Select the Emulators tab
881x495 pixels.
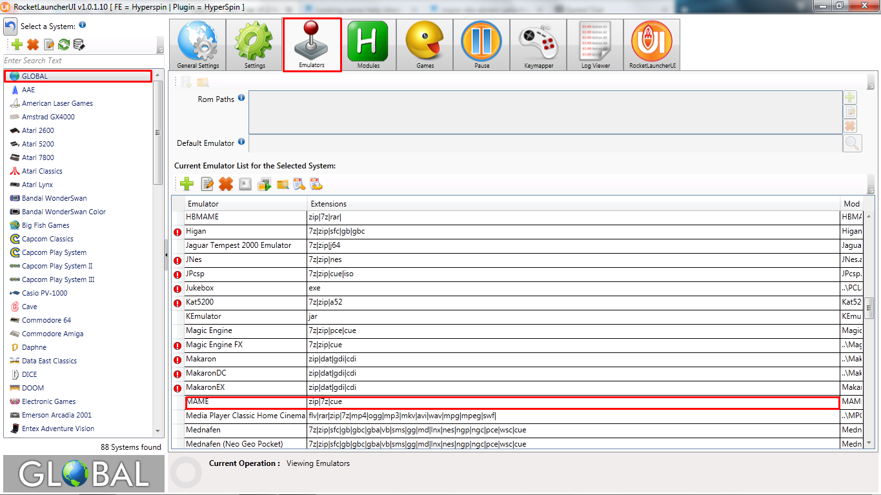(312, 45)
